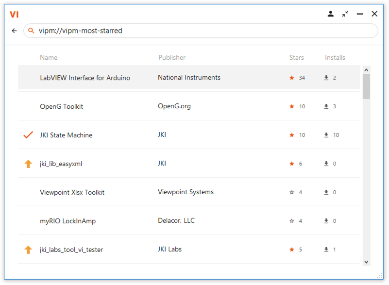Sort by the Publisher column header

click(x=172, y=58)
